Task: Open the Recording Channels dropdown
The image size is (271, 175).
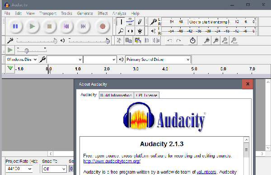Action: (x=100, y=60)
